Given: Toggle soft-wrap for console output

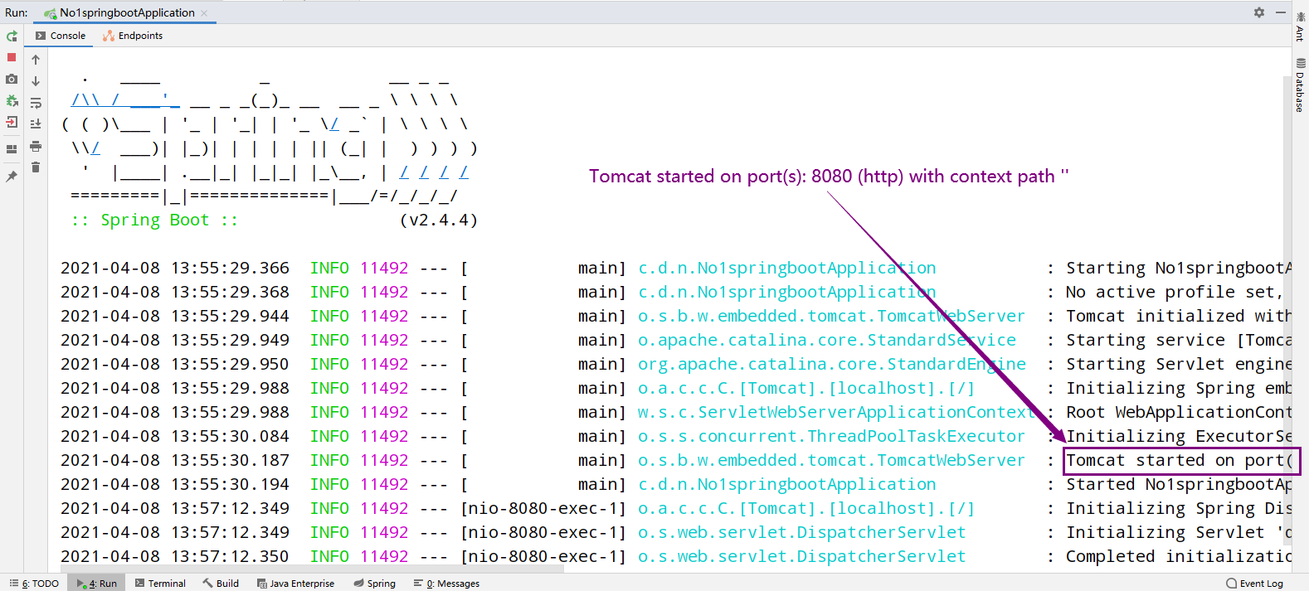Looking at the screenshot, I should pos(36,103).
